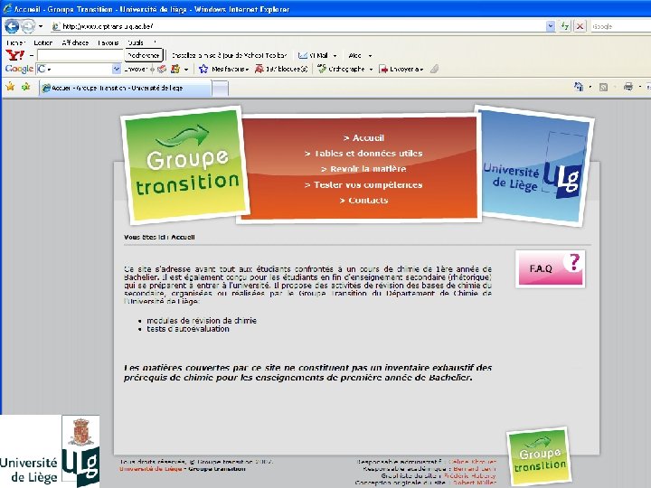651x488 pixels.
Task: Click the Université de Liège crest logo overlay
Action: (50, 452)
